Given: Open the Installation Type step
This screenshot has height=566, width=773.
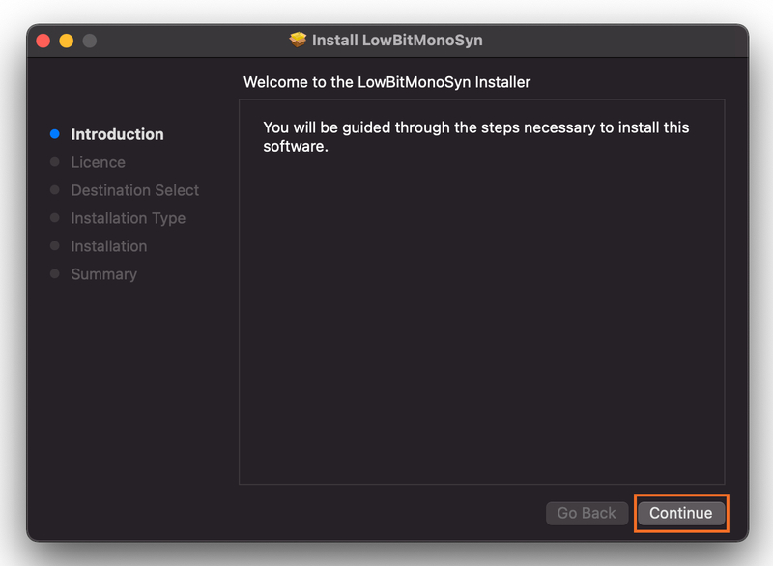Looking at the screenshot, I should (x=128, y=218).
